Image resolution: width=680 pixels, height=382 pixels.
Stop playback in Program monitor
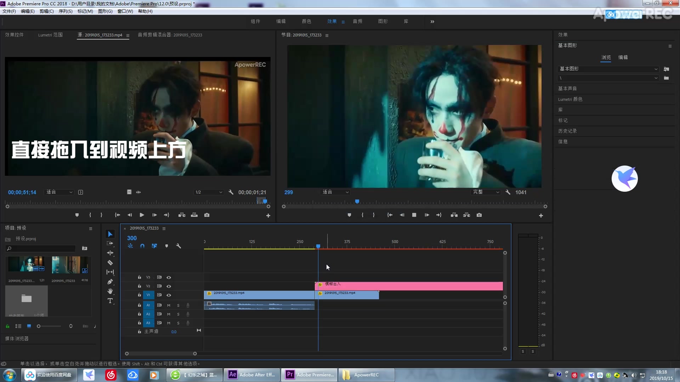click(414, 215)
